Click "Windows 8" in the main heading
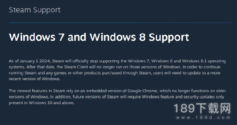 pyautogui.click(x=117, y=37)
